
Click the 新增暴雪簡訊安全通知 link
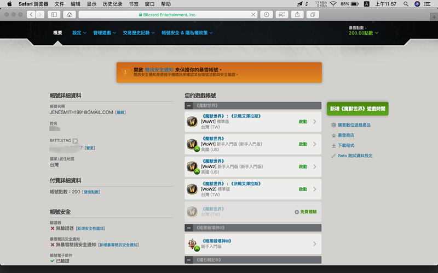coord(118,245)
